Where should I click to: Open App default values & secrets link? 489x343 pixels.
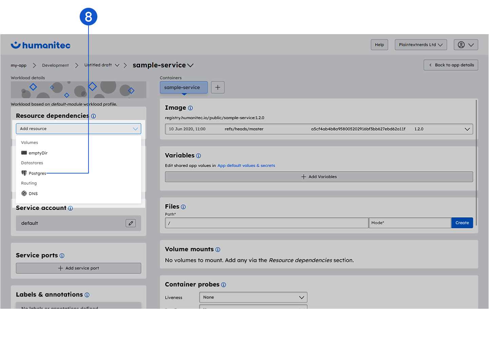tap(246, 165)
